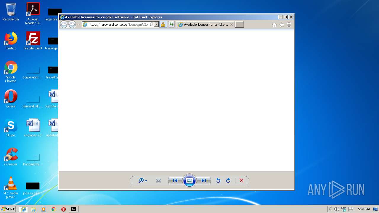Open the Windows Start menu
The image size is (379, 213).
pos(8,209)
